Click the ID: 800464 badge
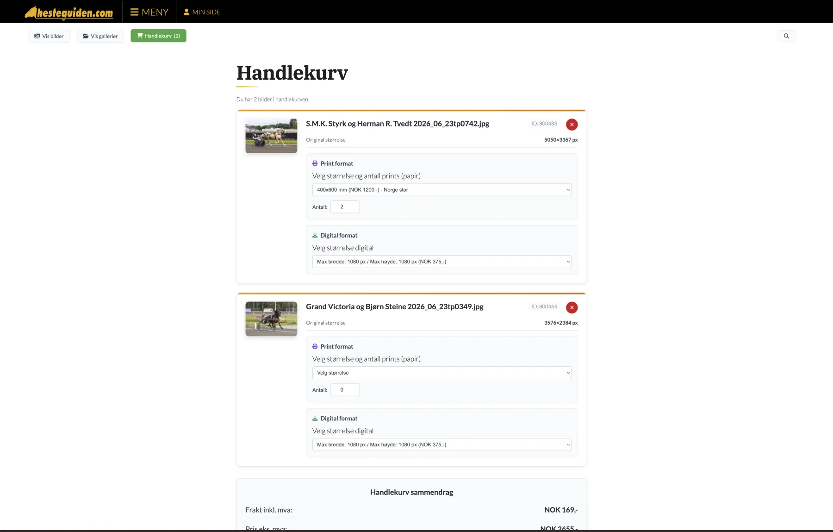Viewport: 833px width, 532px height. pyautogui.click(x=544, y=307)
